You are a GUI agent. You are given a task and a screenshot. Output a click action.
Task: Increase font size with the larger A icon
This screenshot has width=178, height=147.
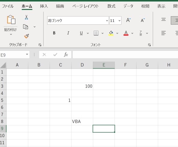(128, 20)
